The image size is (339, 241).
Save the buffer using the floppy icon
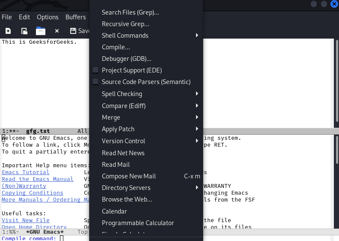tap(73, 31)
